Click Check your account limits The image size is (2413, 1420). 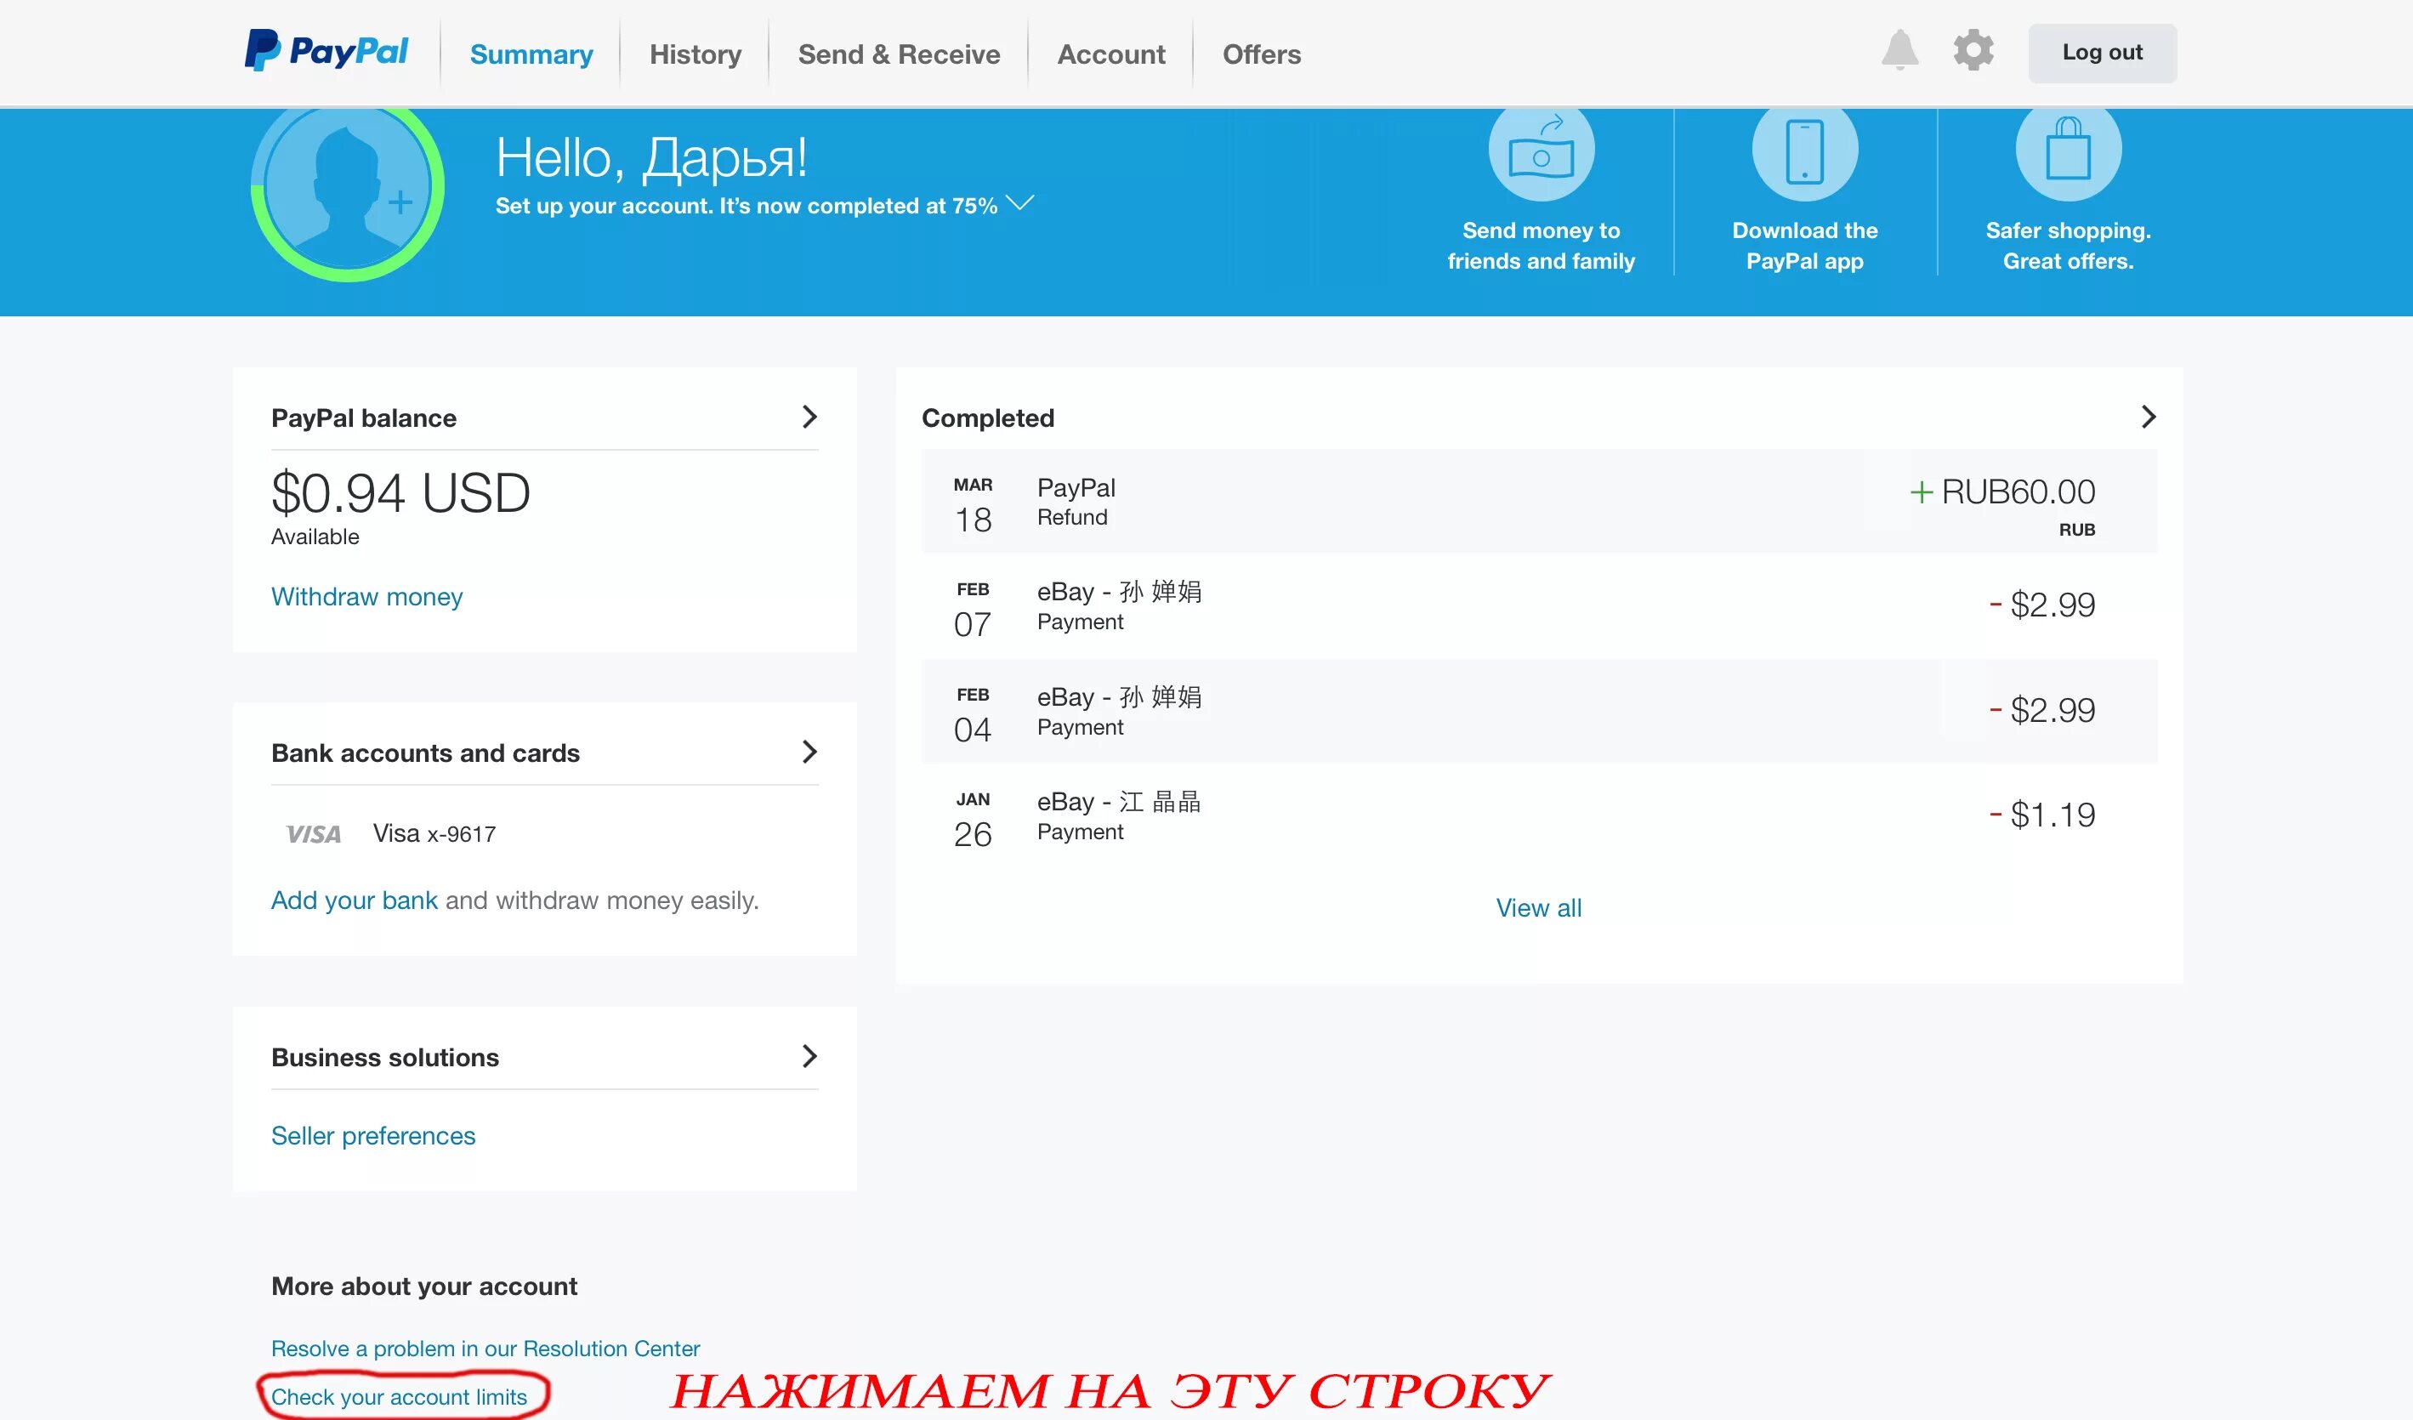pyautogui.click(x=400, y=1396)
